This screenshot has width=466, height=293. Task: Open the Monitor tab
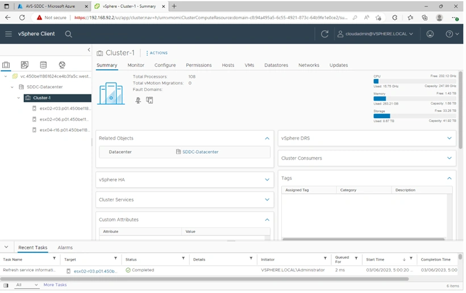(136, 65)
